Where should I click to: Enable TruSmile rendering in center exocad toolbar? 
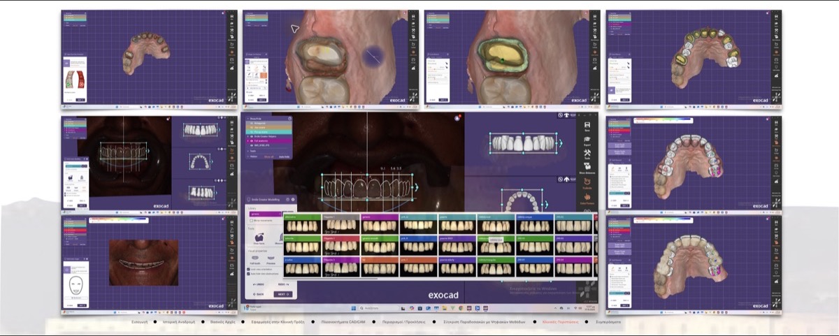point(587,182)
